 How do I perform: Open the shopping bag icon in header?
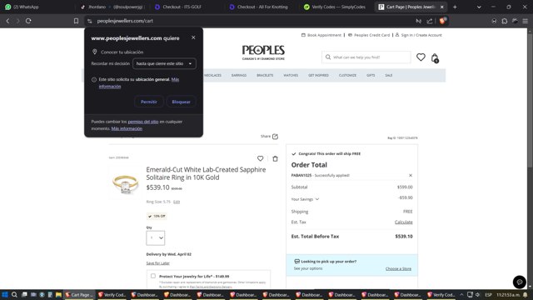(435, 58)
